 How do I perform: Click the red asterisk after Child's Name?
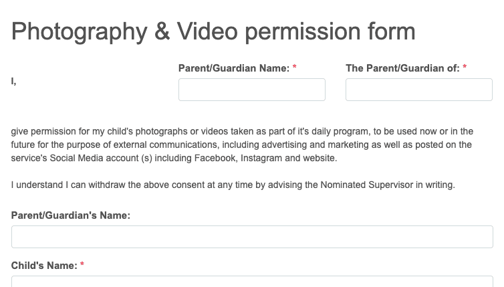82,264
